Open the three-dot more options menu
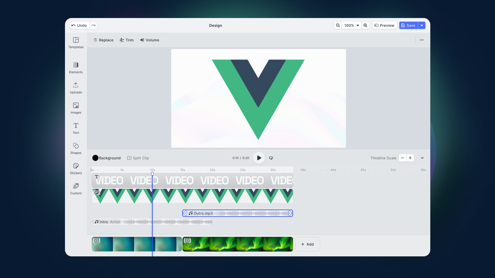This screenshot has width=495, height=278. (x=422, y=40)
